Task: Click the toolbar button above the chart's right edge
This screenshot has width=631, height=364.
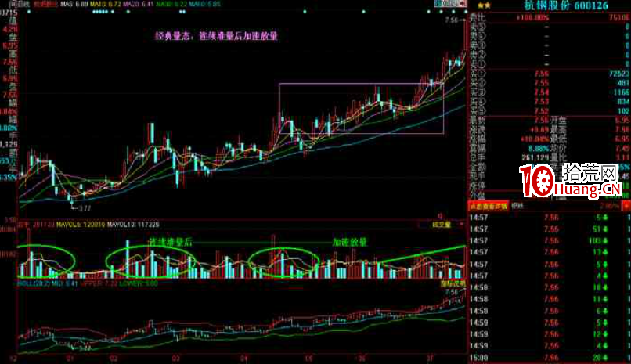Action: (450, 4)
